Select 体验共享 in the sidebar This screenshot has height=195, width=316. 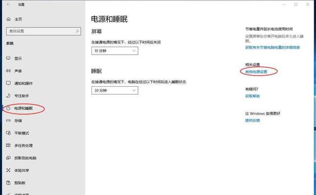[22, 171]
